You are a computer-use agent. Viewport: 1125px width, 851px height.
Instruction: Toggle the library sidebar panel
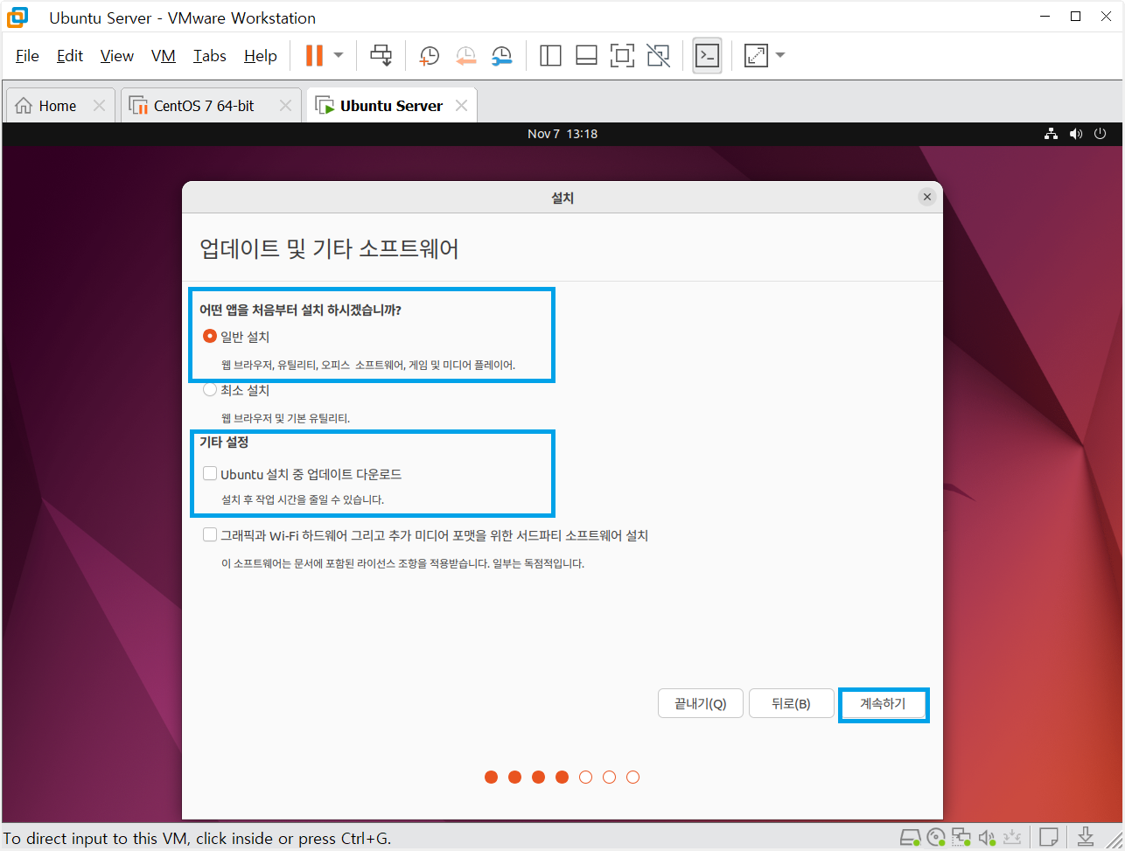(550, 56)
